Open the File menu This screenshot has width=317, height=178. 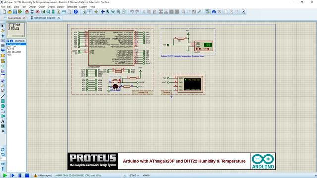coord(3,7)
